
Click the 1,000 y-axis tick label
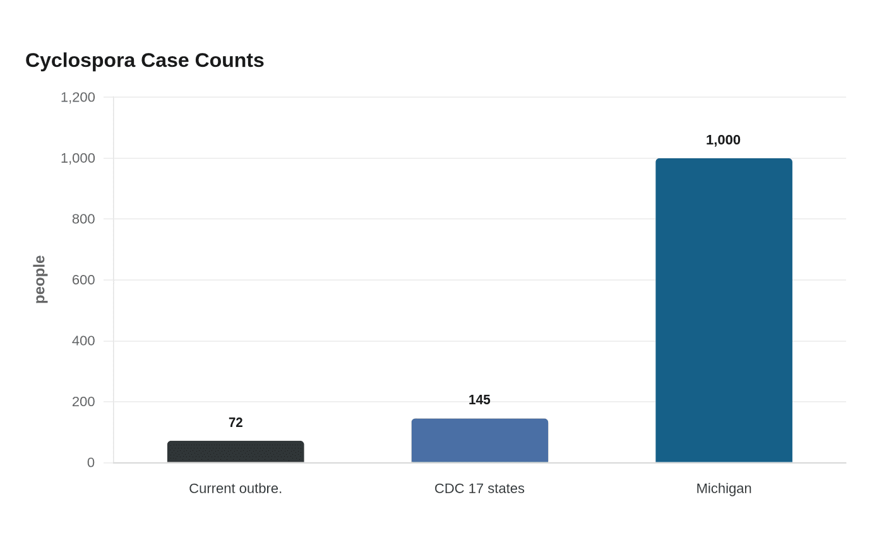(78, 158)
